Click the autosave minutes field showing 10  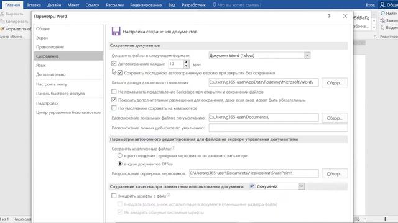point(176,64)
